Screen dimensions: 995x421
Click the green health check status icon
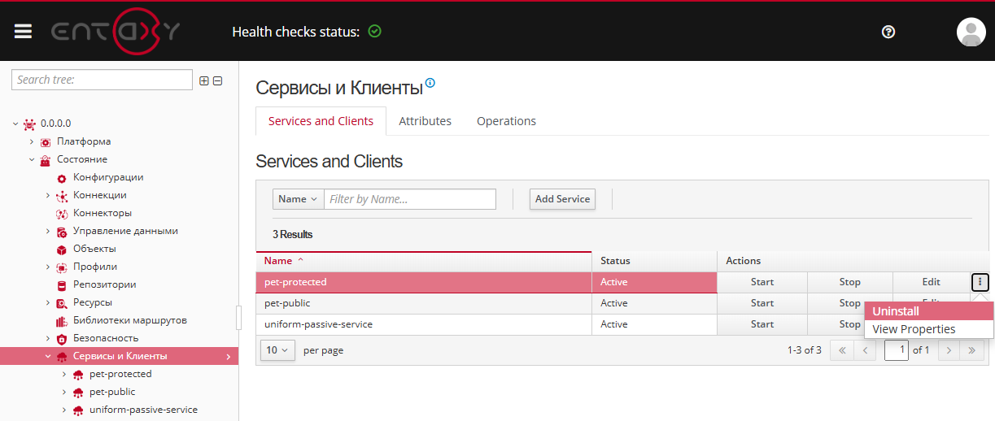pos(374,32)
